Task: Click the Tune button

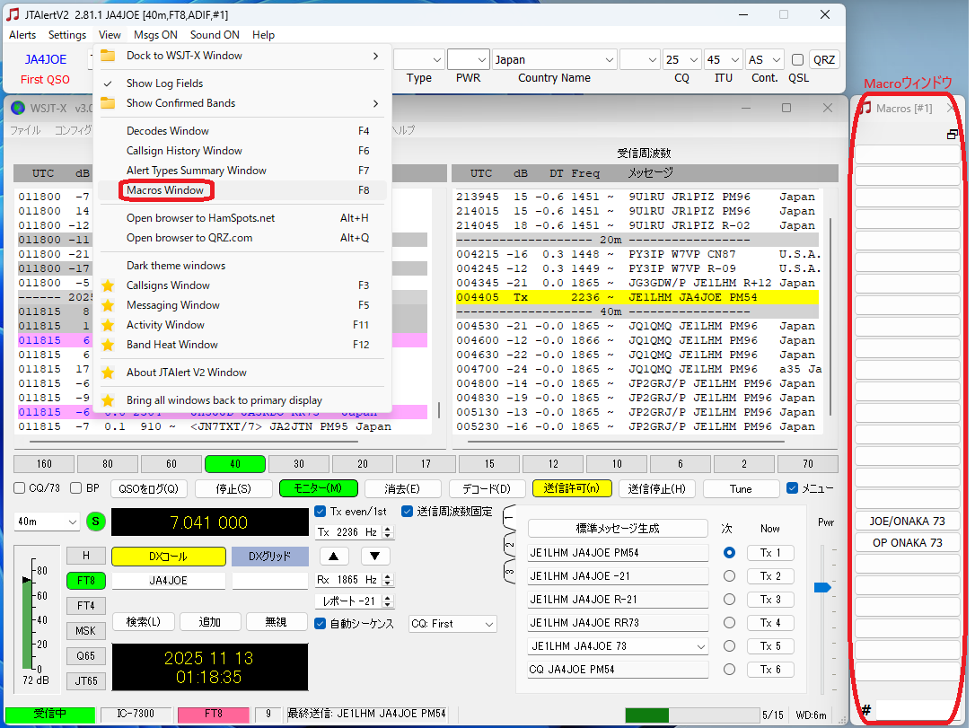Action: point(741,488)
